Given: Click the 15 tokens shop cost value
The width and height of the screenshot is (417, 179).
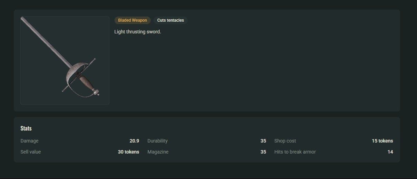Looking at the screenshot, I should point(382,141).
